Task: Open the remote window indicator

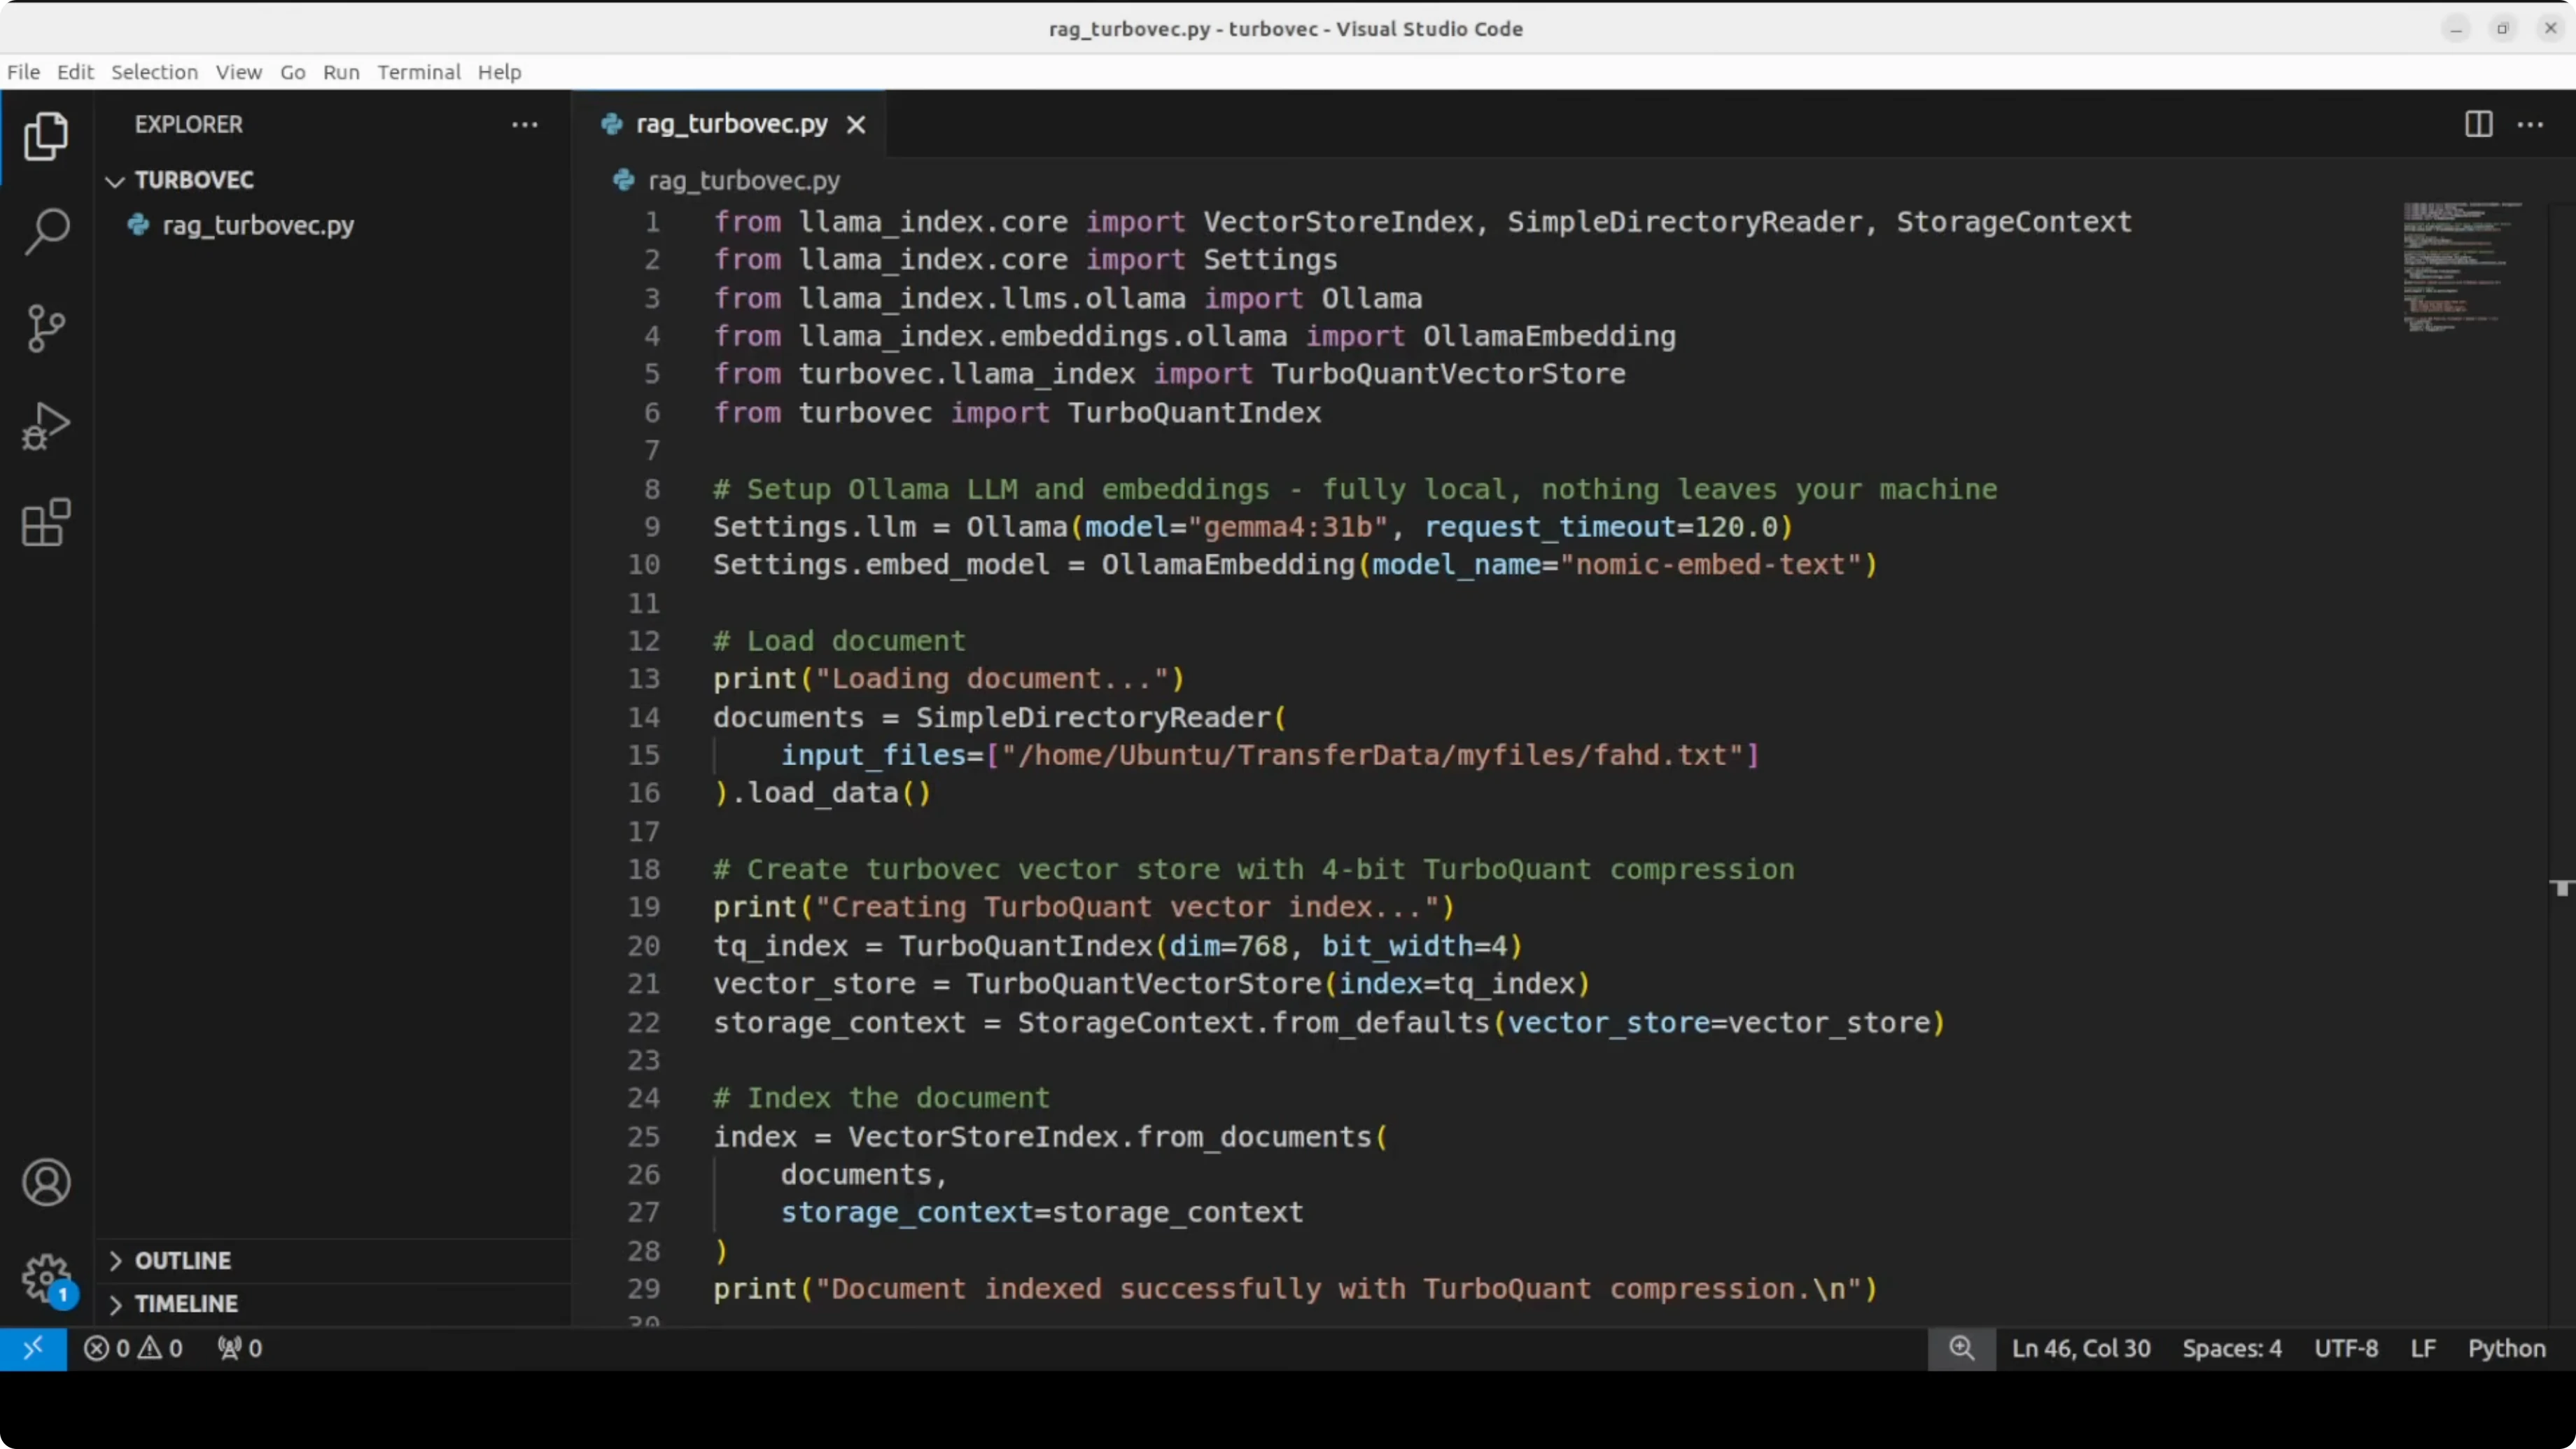Action: coord(33,1348)
